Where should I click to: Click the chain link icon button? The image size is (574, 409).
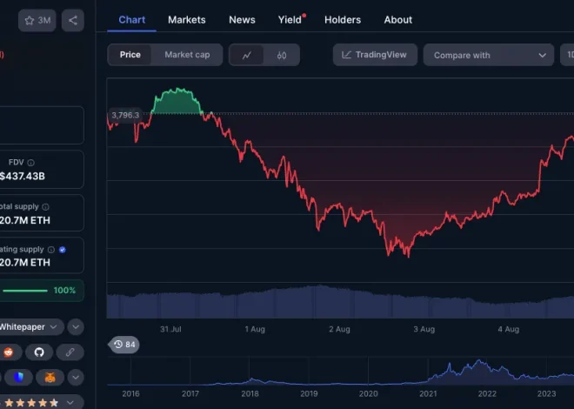click(x=70, y=352)
